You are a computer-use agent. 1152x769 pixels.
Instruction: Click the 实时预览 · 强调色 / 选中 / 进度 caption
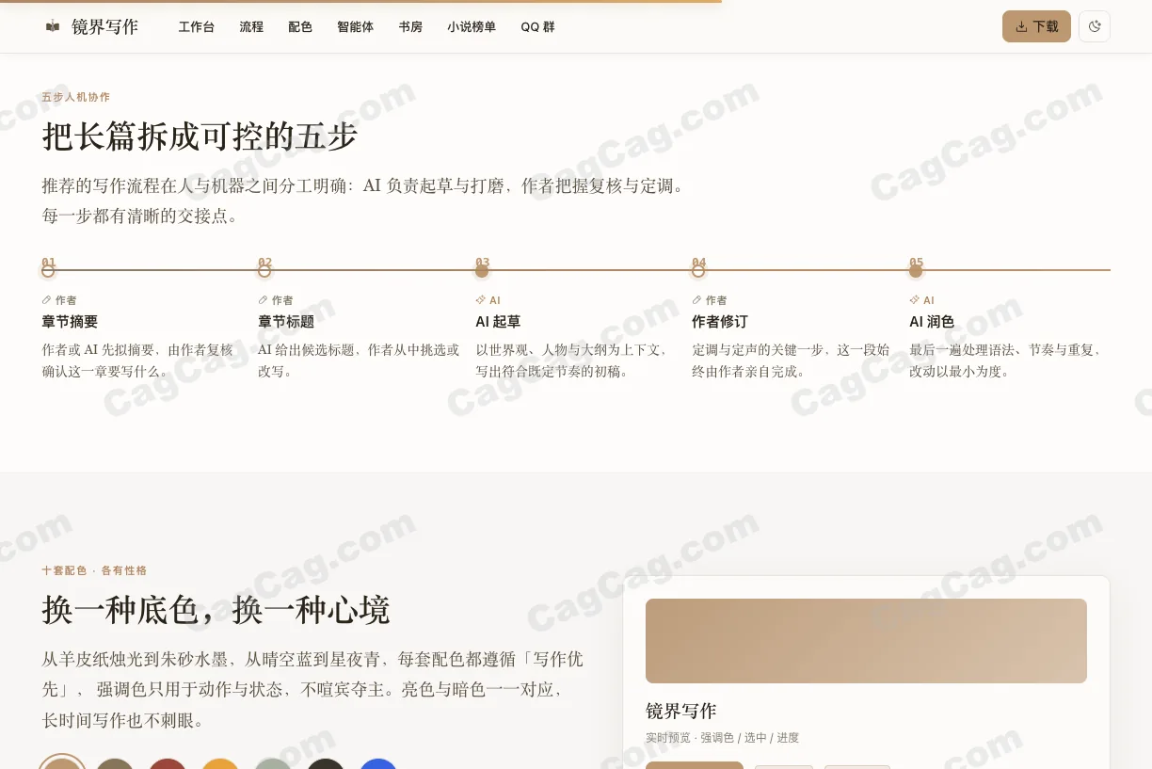tap(722, 738)
